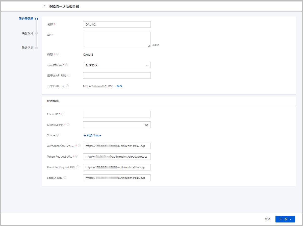Focus the Userinfo Request URL field
Viewport: 303px width, 226px height.
click(x=117, y=167)
